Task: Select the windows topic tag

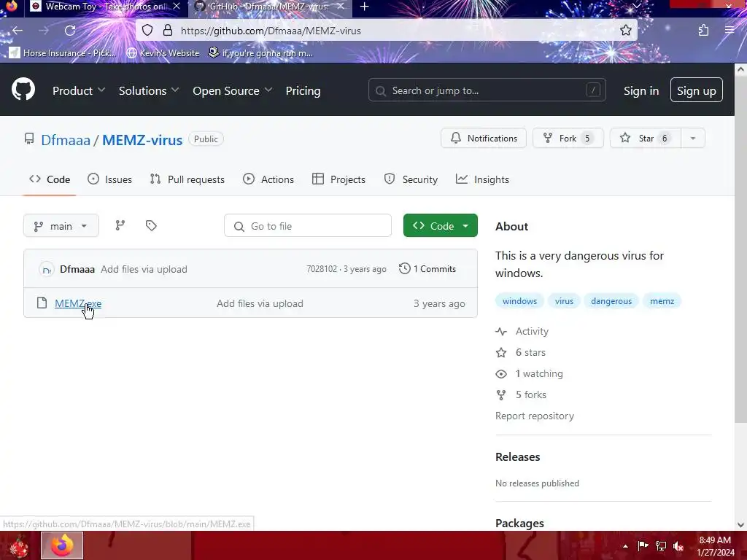Action: (519, 301)
